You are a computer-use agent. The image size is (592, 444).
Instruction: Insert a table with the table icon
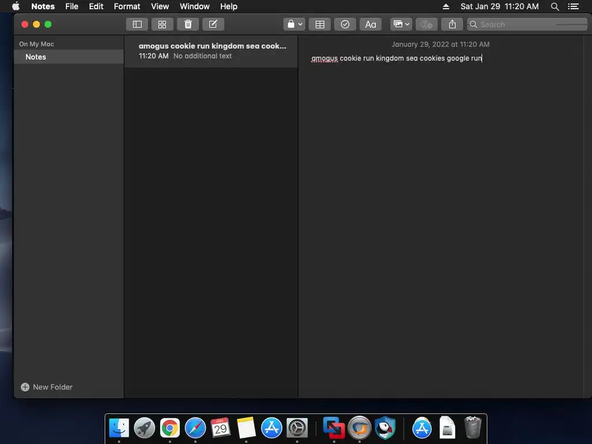pos(320,24)
